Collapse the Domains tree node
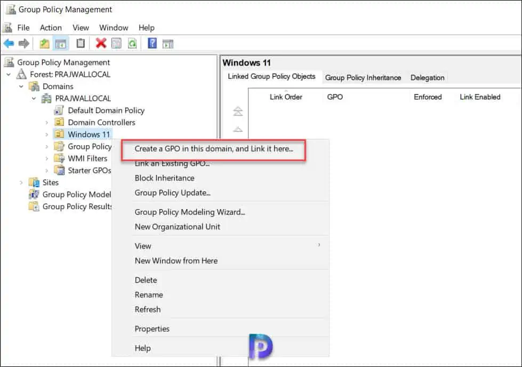This screenshot has height=367, width=522. [x=21, y=86]
